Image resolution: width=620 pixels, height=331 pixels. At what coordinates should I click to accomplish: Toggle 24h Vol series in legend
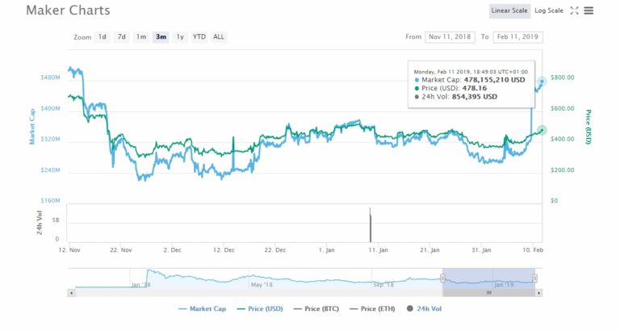425,309
